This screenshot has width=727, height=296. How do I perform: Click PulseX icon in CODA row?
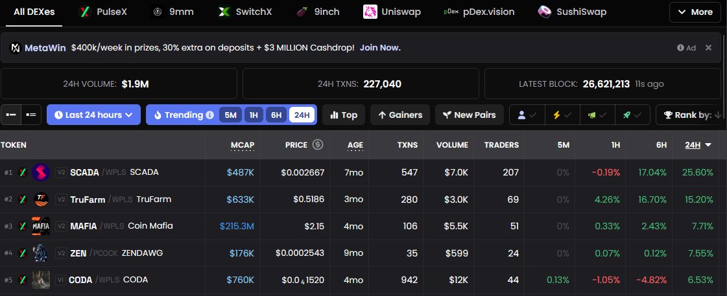[x=22, y=280]
